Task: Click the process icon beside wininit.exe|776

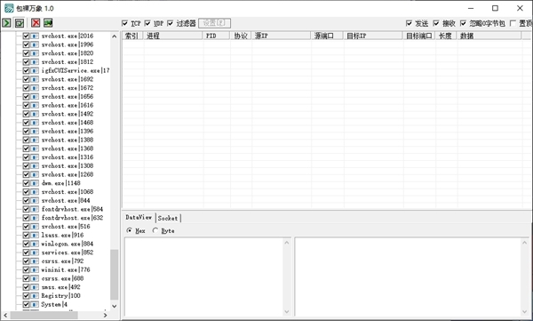Action: [35, 269]
